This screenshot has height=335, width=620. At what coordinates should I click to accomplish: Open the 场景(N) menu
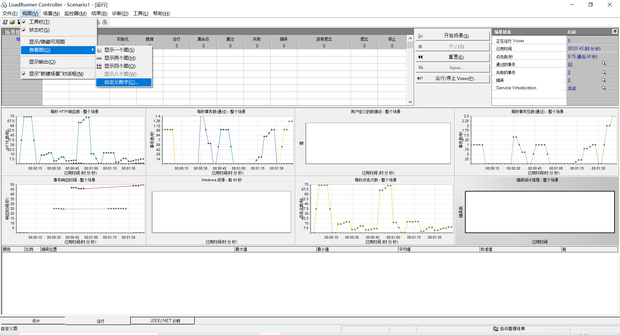point(51,14)
